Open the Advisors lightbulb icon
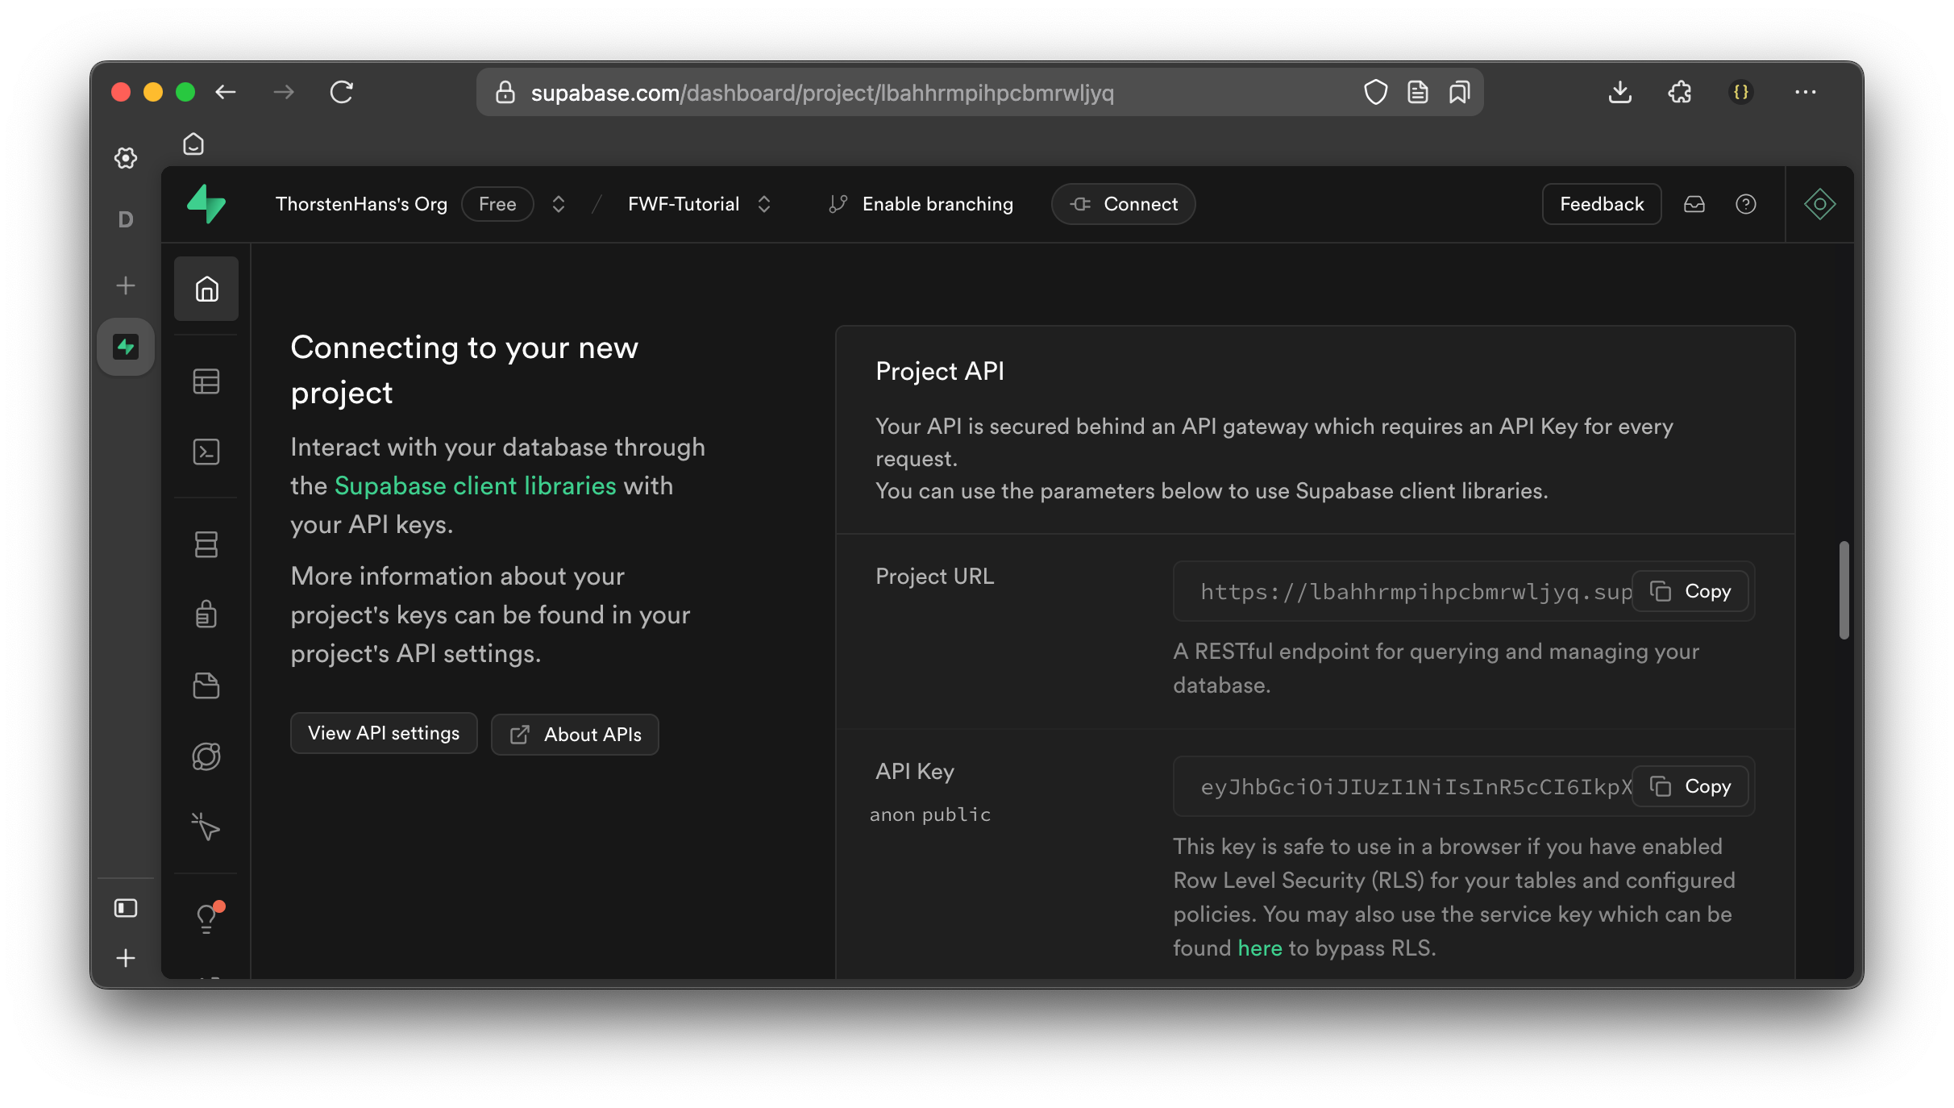The image size is (1954, 1108). click(206, 918)
